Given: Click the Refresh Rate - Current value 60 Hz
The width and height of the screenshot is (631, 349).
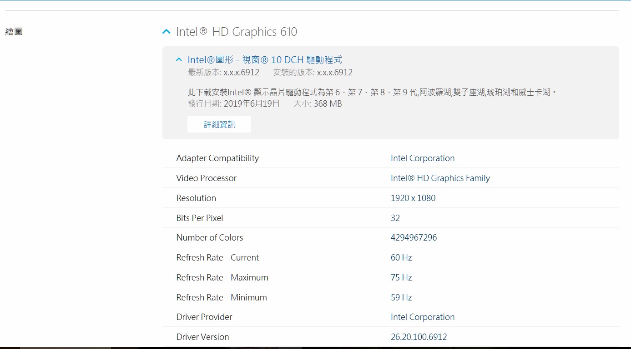Looking at the screenshot, I should pyautogui.click(x=401, y=258).
